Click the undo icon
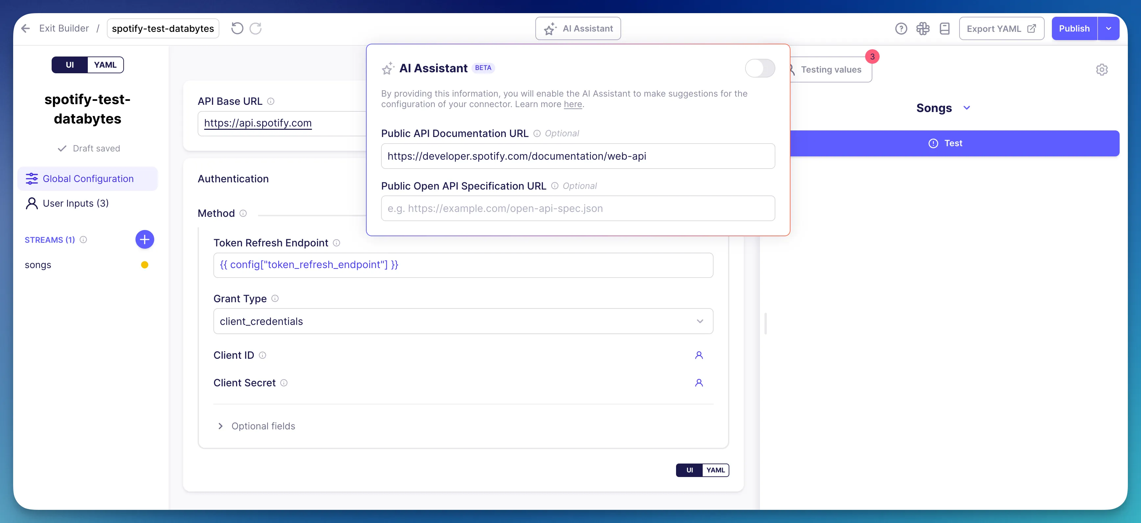 [x=237, y=29]
